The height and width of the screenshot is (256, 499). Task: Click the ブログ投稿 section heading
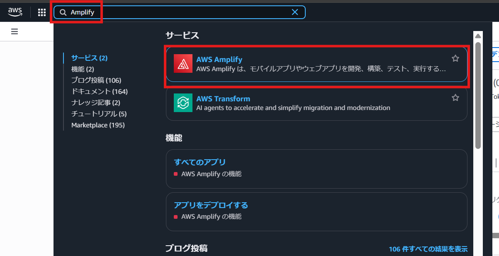point(186,248)
